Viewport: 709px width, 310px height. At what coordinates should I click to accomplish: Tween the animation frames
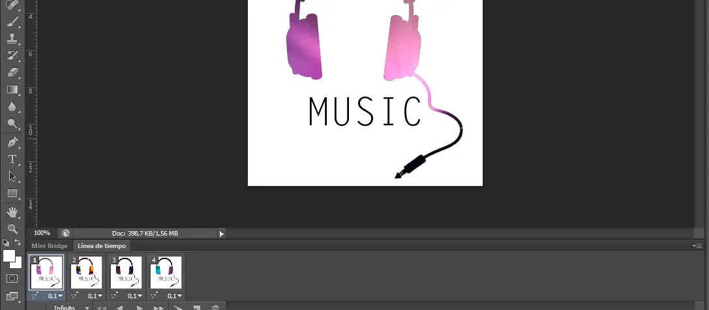(178, 308)
